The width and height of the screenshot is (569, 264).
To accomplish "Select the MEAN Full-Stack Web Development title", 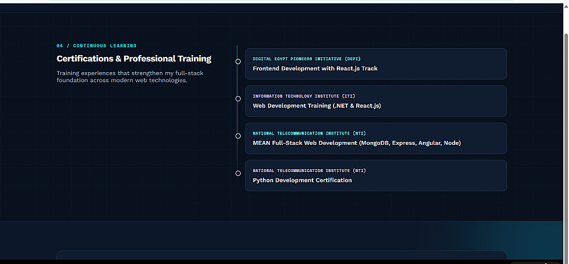I will [x=357, y=143].
